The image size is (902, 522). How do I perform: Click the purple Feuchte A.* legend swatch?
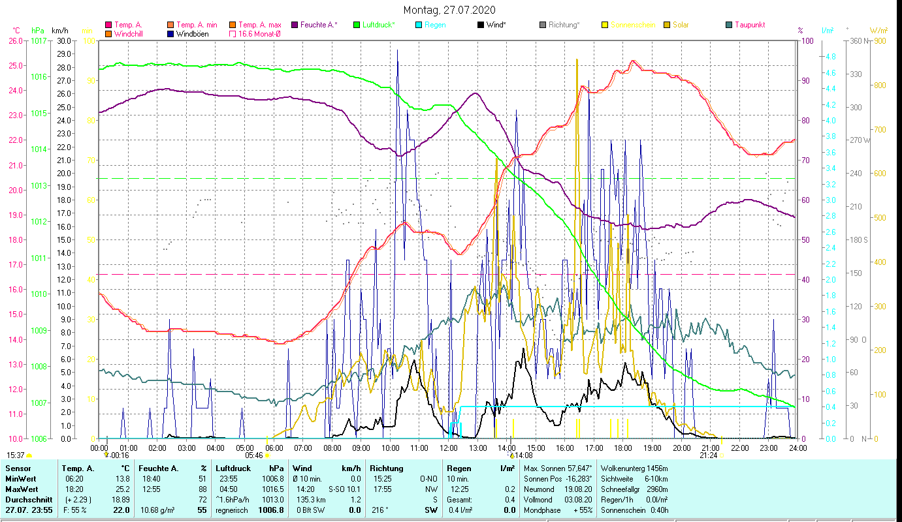point(294,25)
